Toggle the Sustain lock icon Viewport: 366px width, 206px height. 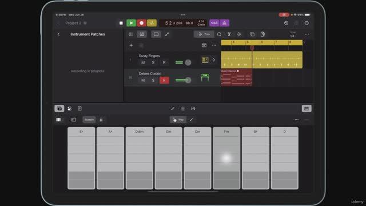click(x=101, y=120)
